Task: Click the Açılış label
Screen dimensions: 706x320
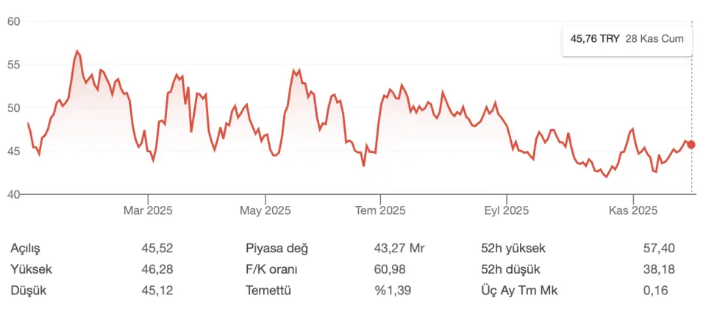Action: point(25,248)
